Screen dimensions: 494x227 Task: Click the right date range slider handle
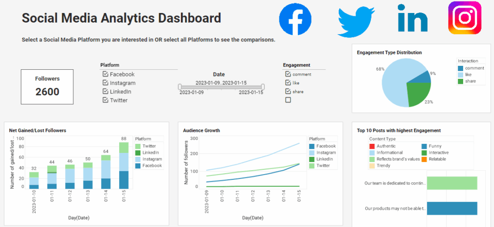coord(262,87)
